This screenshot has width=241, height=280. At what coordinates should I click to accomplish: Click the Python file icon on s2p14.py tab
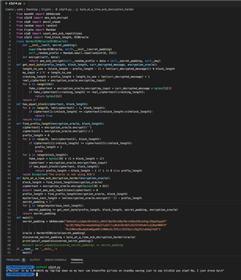click(x=6, y=4)
